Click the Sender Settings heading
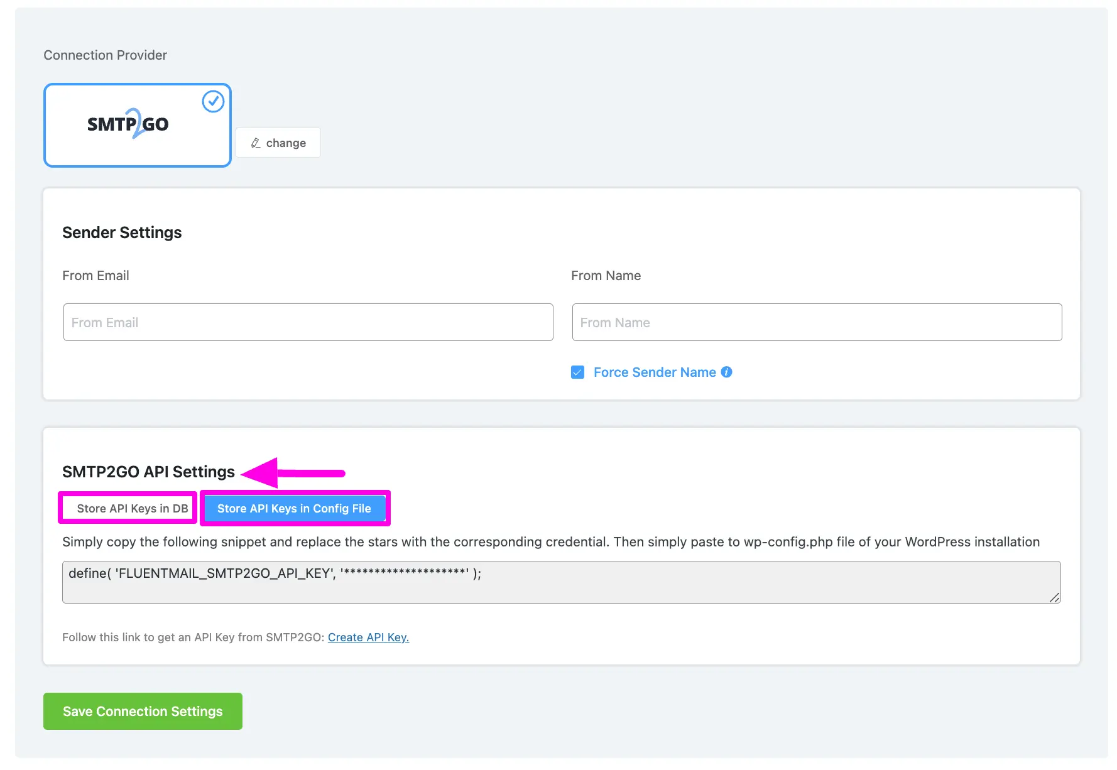 (x=122, y=232)
